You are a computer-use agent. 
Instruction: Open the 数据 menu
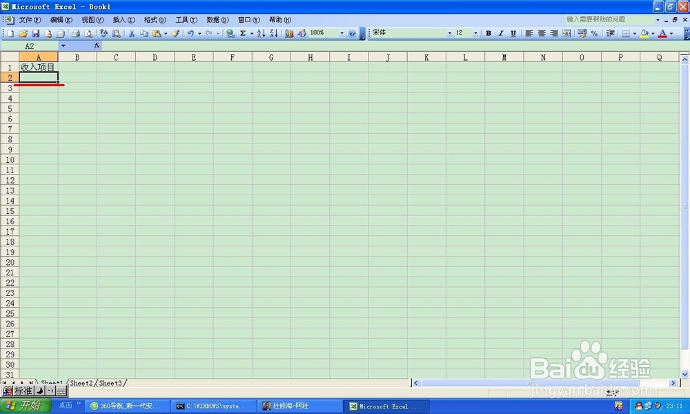pos(217,20)
